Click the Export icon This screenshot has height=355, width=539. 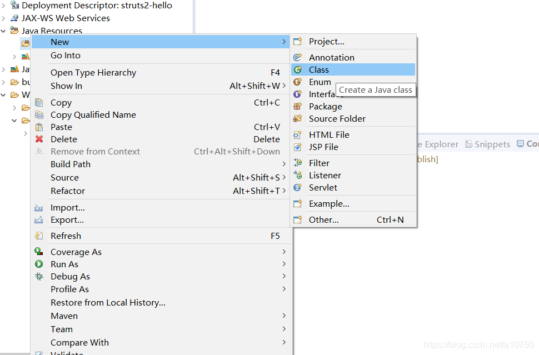[x=39, y=220]
